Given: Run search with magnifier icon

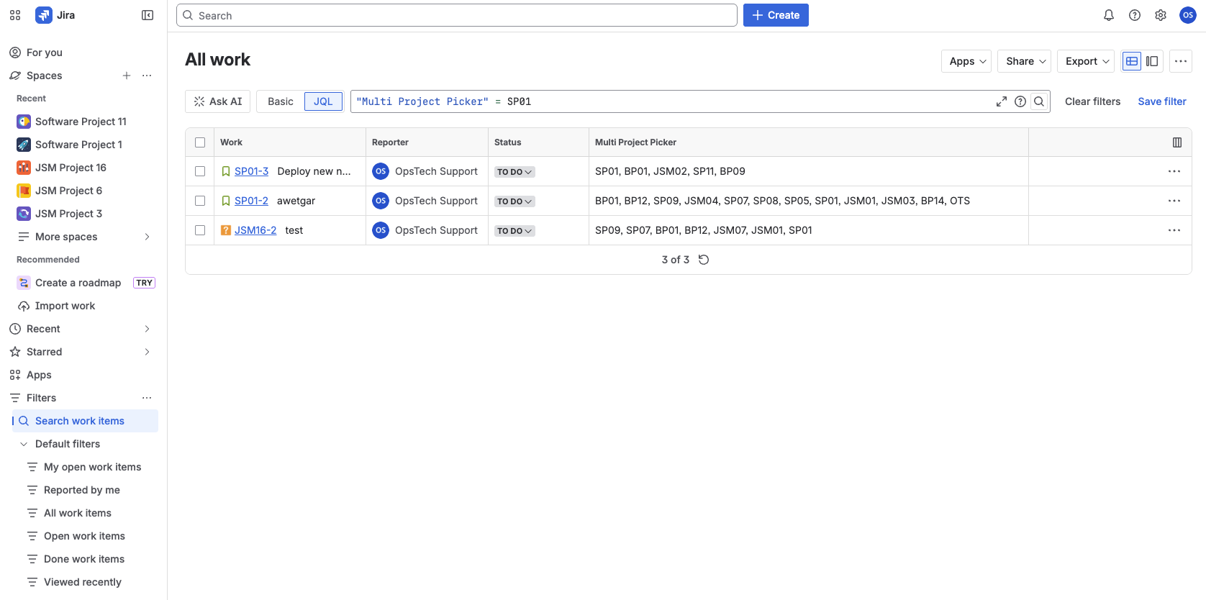Looking at the screenshot, I should [1039, 101].
